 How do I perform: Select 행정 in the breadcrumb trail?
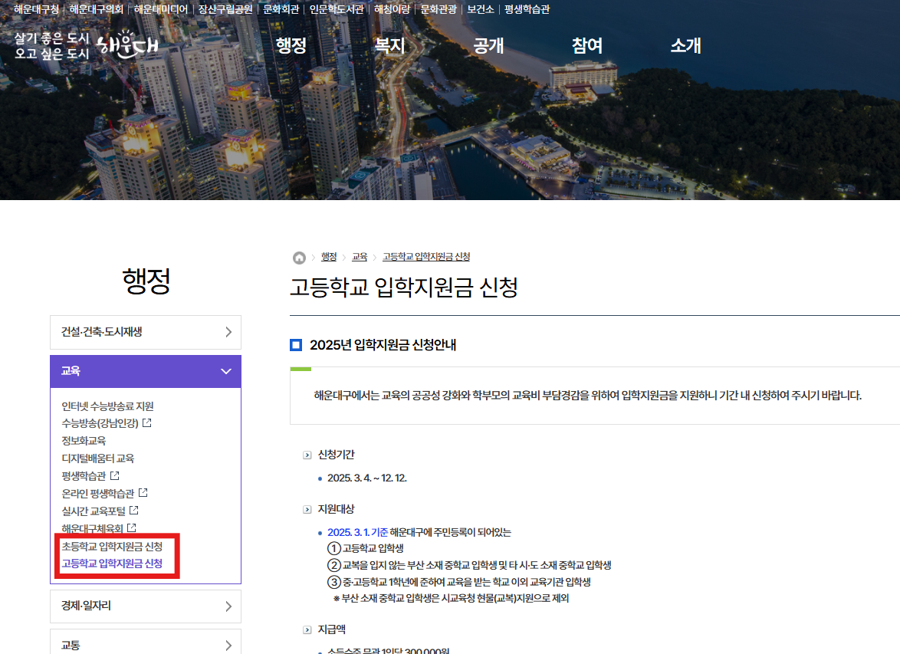329,257
